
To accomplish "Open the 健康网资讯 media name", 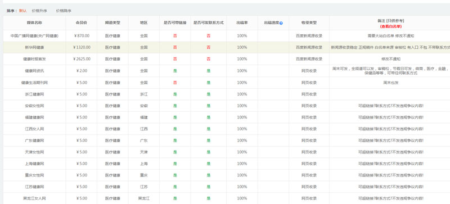I will click(x=34, y=71).
